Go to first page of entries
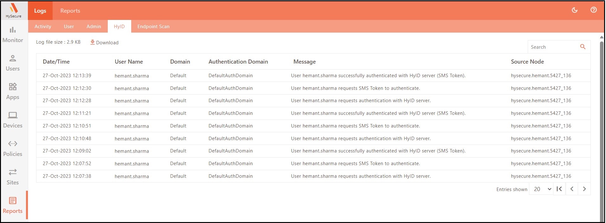Screen dimensions: 606x223 click(x=559, y=189)
